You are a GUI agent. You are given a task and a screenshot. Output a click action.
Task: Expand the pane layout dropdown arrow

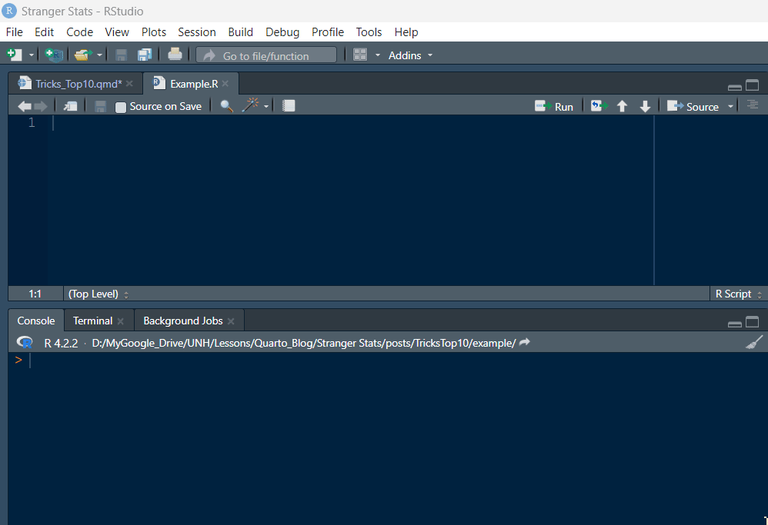tap(378, 55)
